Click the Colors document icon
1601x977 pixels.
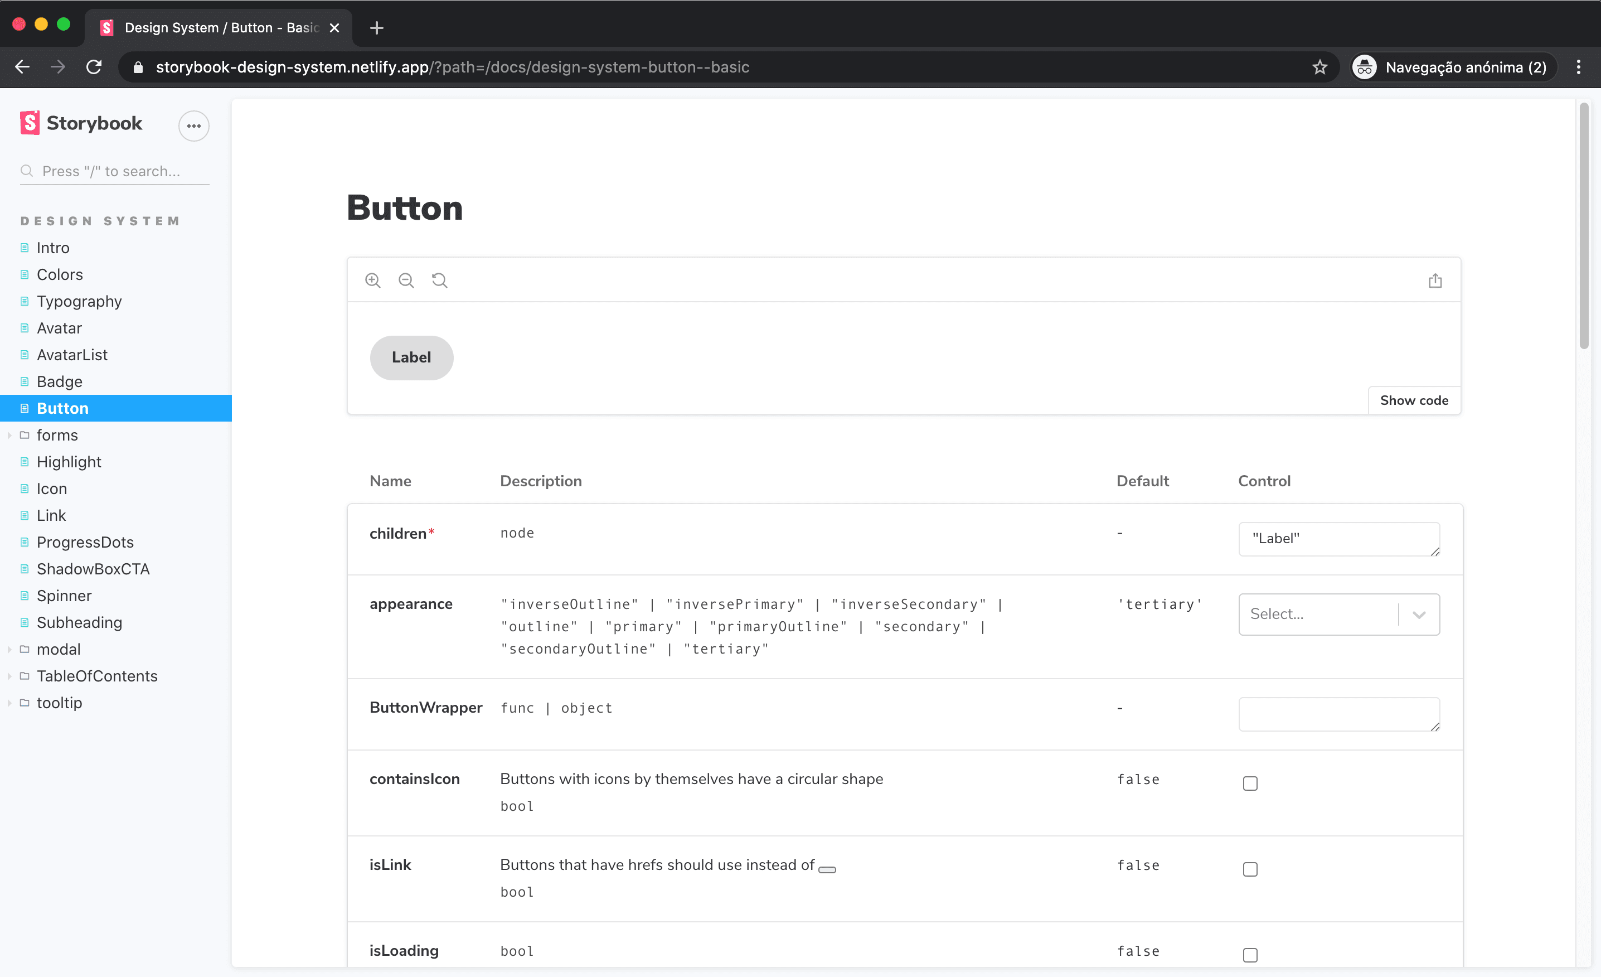point(25,274)
